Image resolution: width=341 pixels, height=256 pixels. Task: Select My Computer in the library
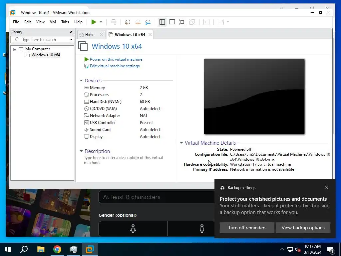click(38, 49)
